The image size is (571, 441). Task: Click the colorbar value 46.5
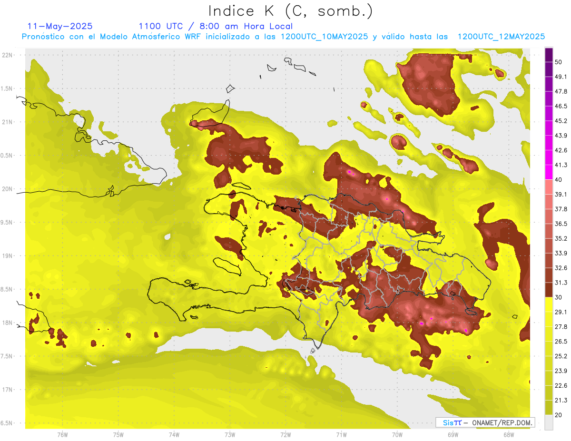[561, 106]
